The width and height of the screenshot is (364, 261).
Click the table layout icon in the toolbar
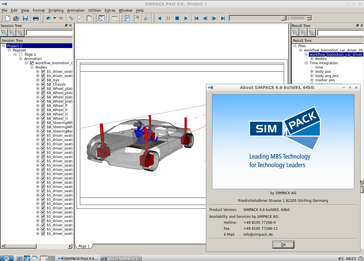(115, 18)
